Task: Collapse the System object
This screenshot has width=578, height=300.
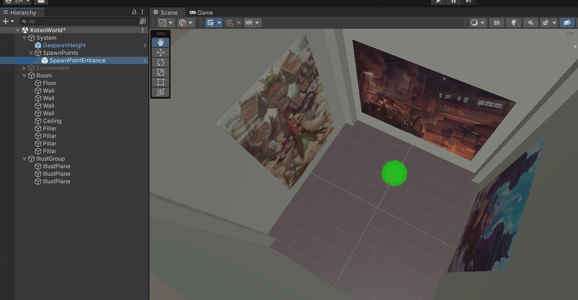Action: [25, 38]
